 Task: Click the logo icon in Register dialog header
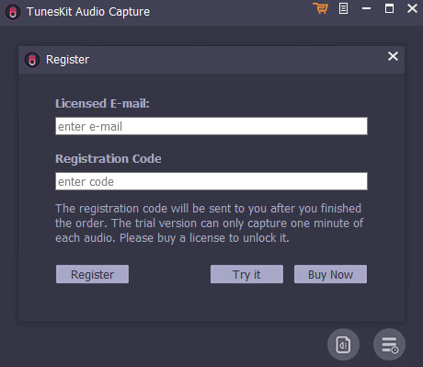point(32,60)
